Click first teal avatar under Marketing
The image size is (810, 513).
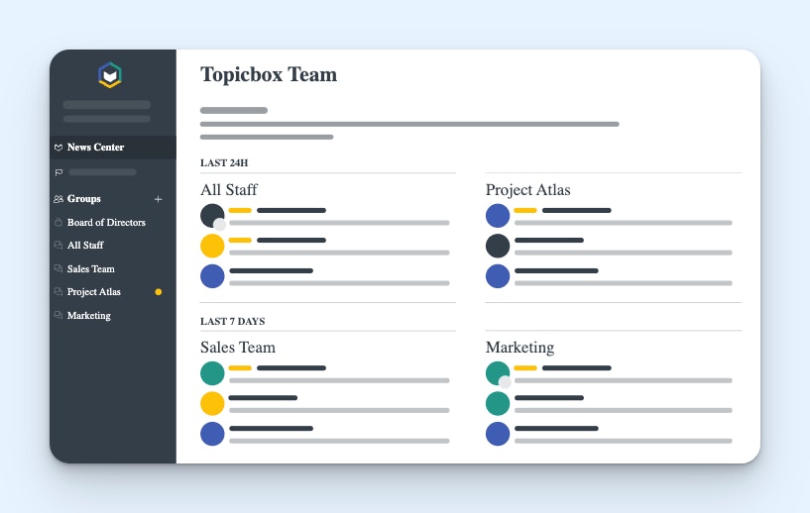click(x=498, y=373)
